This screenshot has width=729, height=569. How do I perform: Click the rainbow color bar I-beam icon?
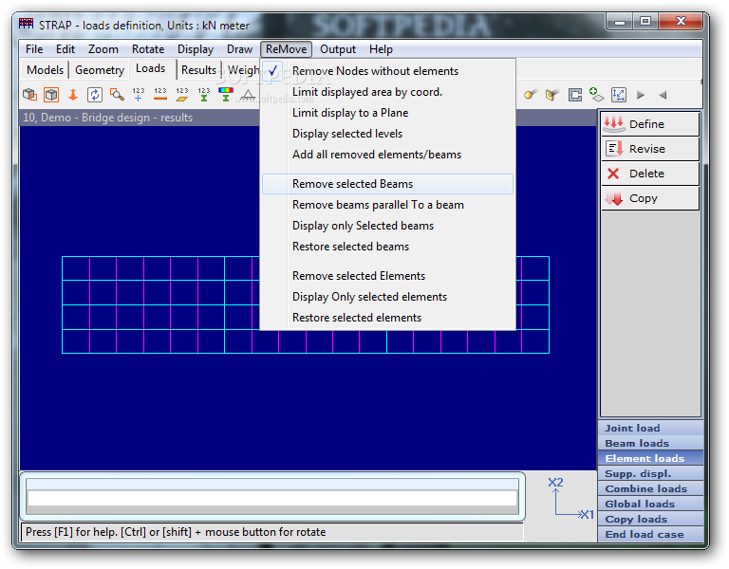point(226,95)
